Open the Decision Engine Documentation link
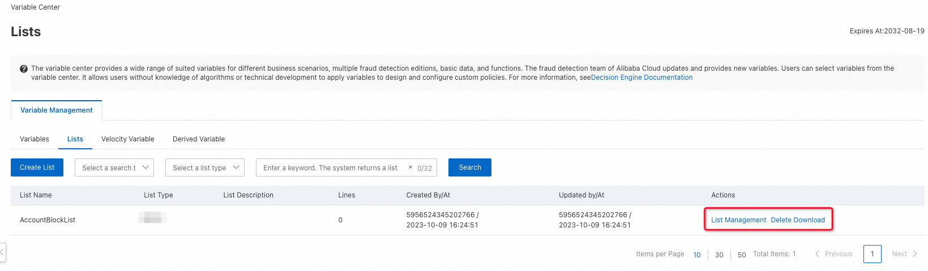The image size is (928, 271). point(642,78)
